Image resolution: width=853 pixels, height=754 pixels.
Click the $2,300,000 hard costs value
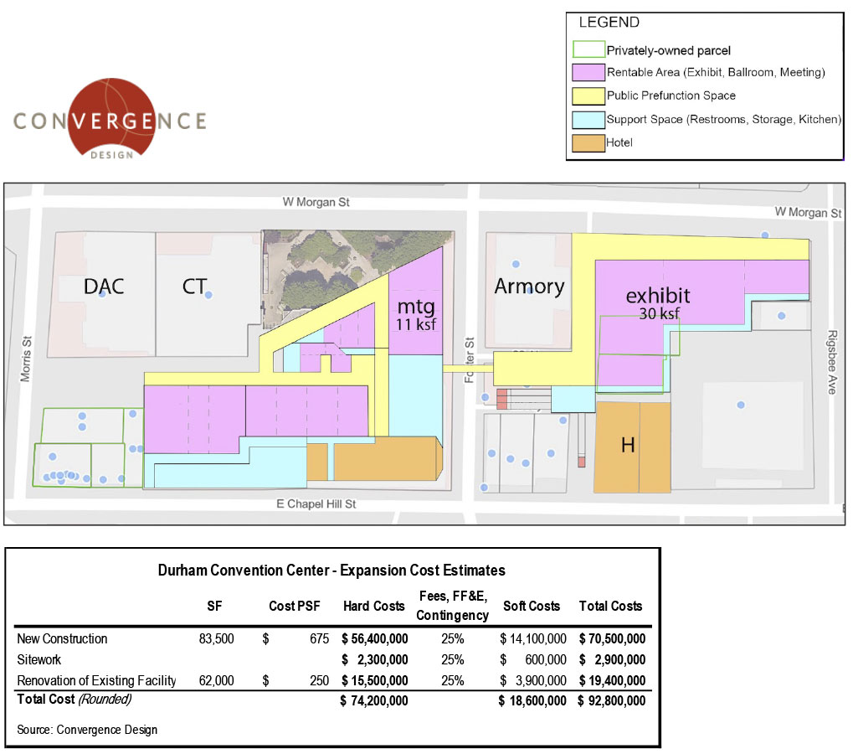(x=375, y=660)
